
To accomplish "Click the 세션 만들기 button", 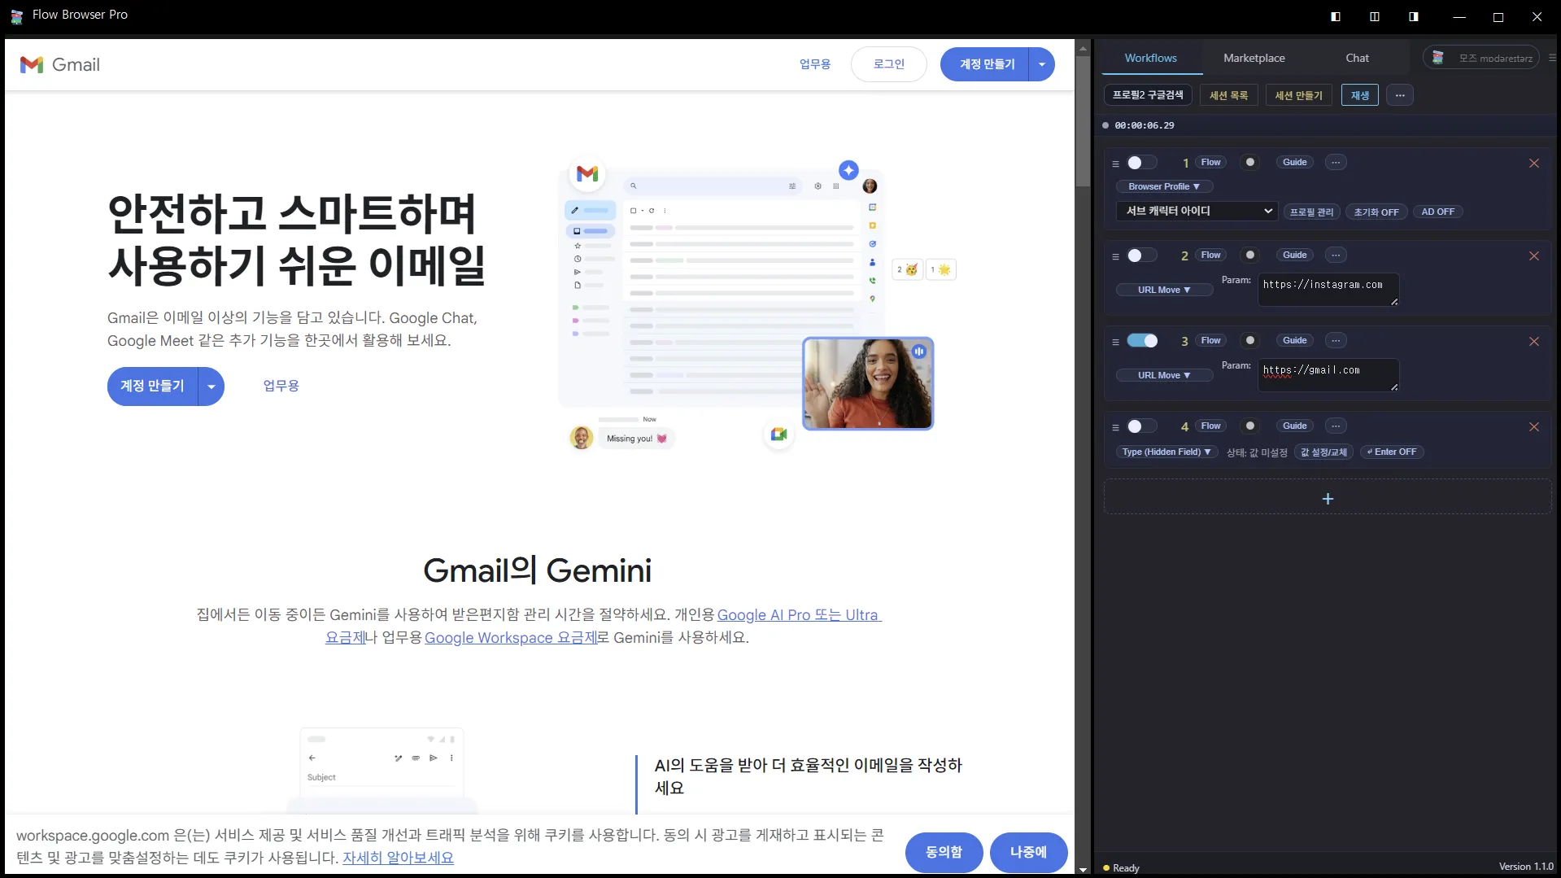I will 1298,95.
